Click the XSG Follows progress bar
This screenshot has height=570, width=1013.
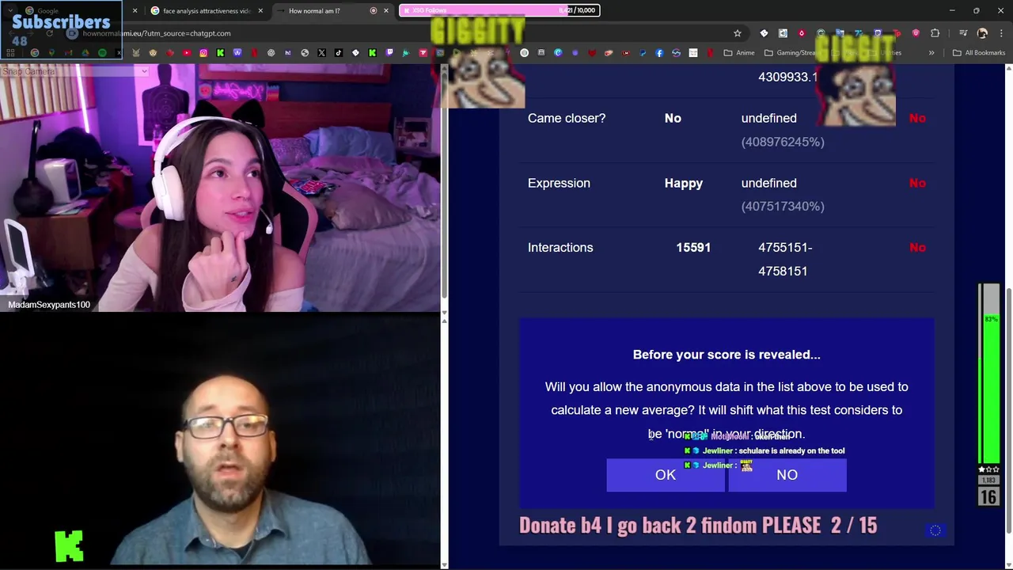[x=499, y=10]
